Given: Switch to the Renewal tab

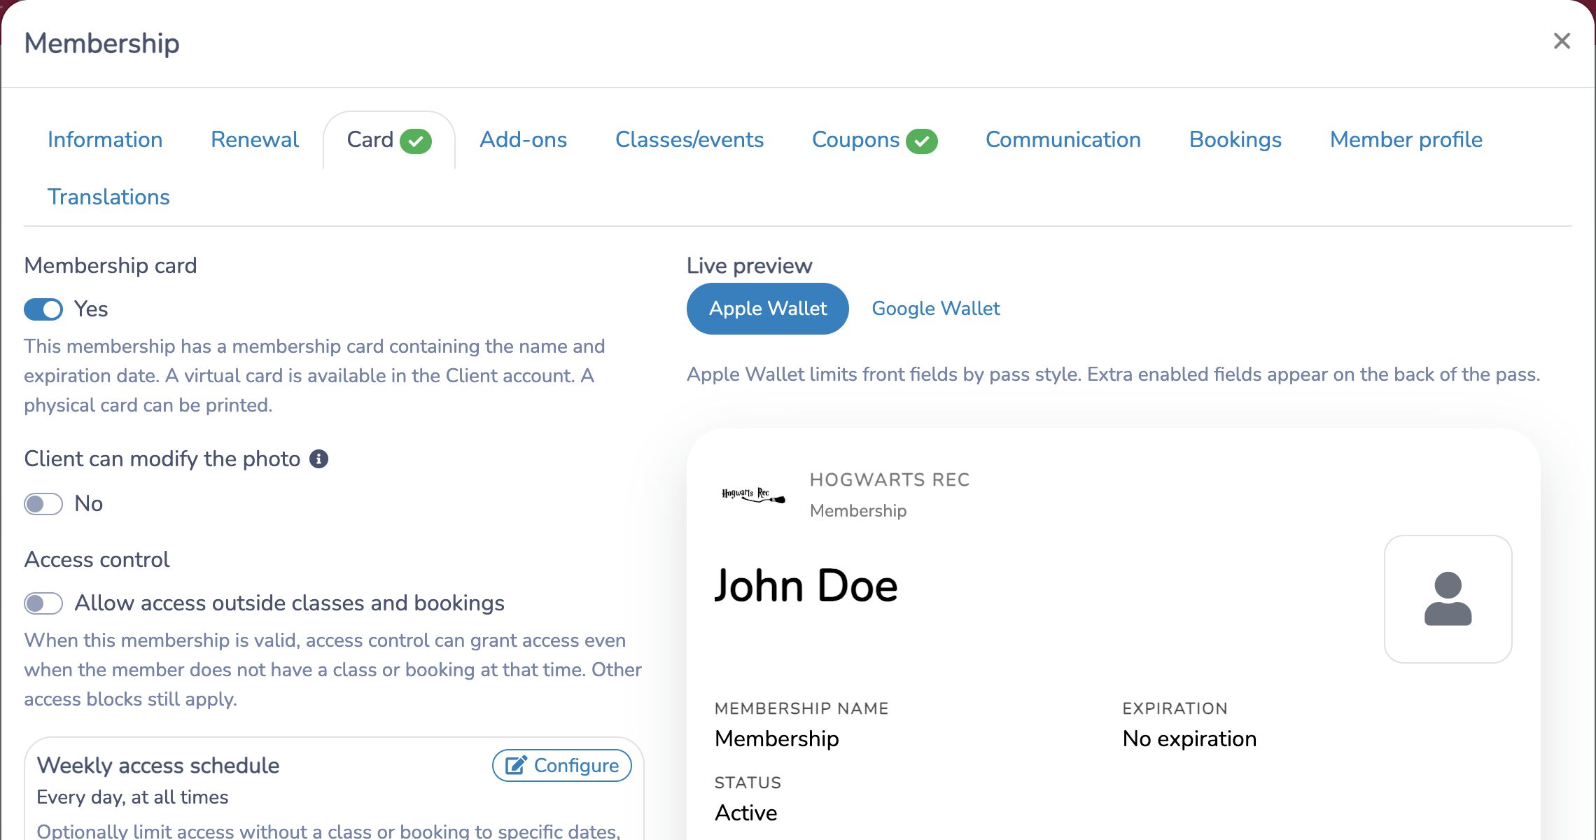Looking at the screenshot, I should point(255,139).
